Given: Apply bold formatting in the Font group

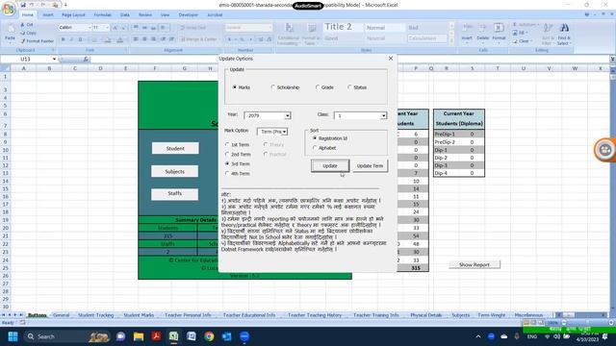Looking at the screenshot, I should click(63, 39).
